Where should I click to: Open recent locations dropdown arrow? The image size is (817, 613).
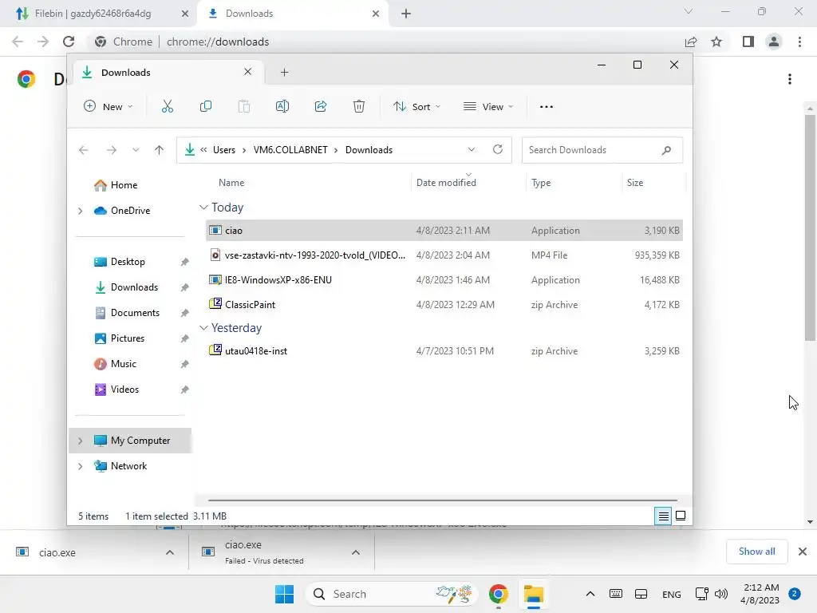(136, 150)
